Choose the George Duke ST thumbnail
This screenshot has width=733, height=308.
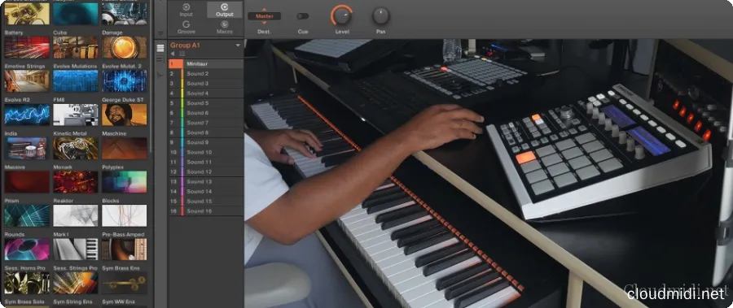pos(125,115)
